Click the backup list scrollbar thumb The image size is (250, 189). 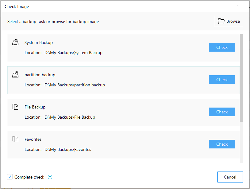point(241,78)
